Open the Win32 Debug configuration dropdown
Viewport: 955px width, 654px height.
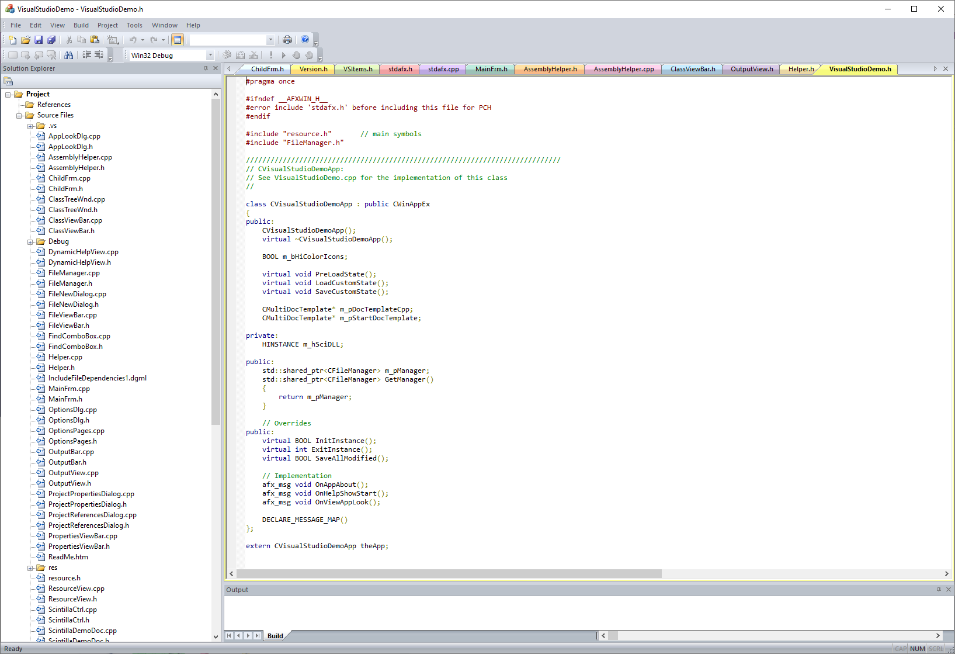[210, 56]
